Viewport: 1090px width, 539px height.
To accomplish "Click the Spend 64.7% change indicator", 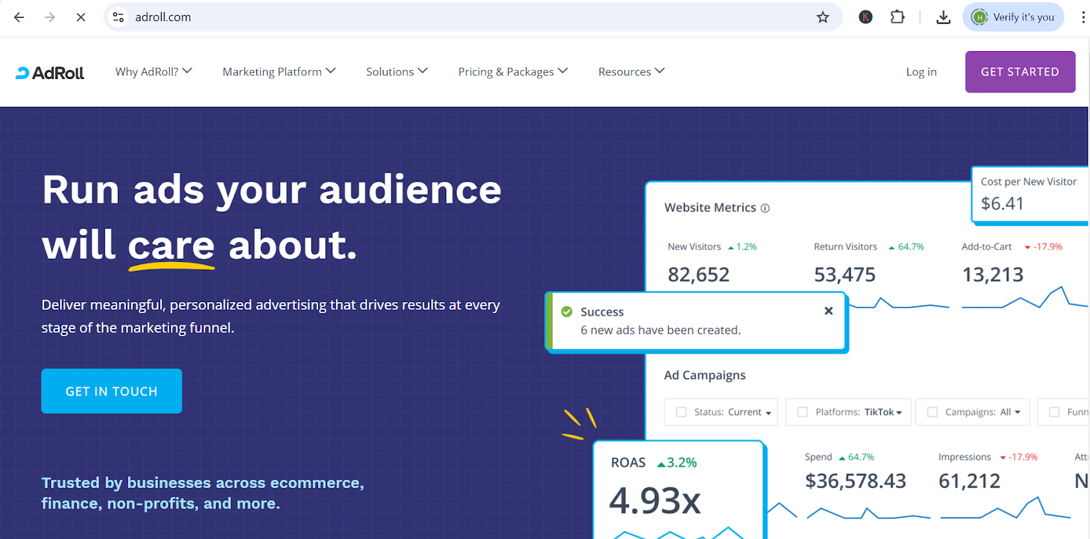I will coord(857,457).
